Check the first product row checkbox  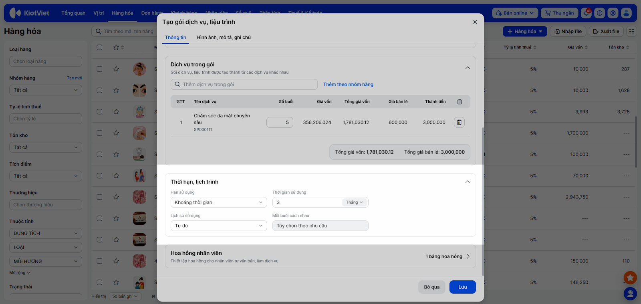[99, 69]
